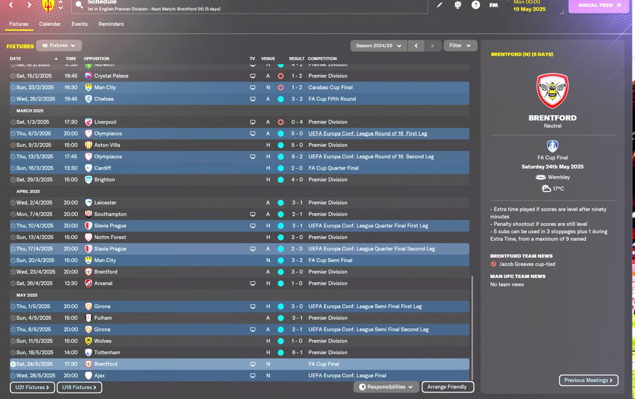The width and height of the screenshot is (635, 399).
Task: Select the Fixtures tab
Action: click(19, 24)
